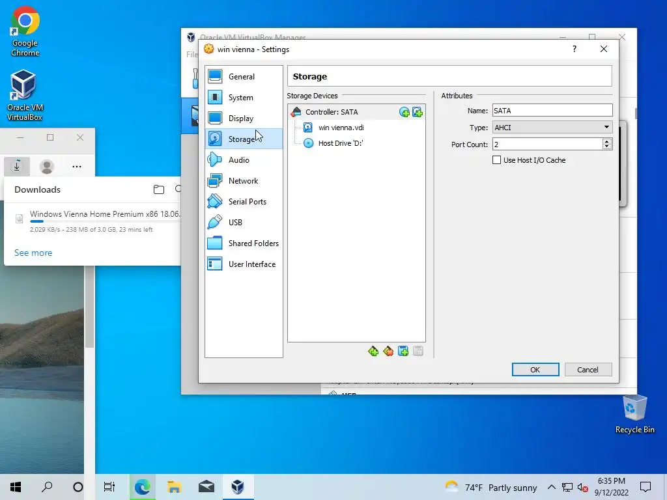Enable Use Host I/O Cache checkbox
This screenshot has height=500, width=667.
coord(496,160)
